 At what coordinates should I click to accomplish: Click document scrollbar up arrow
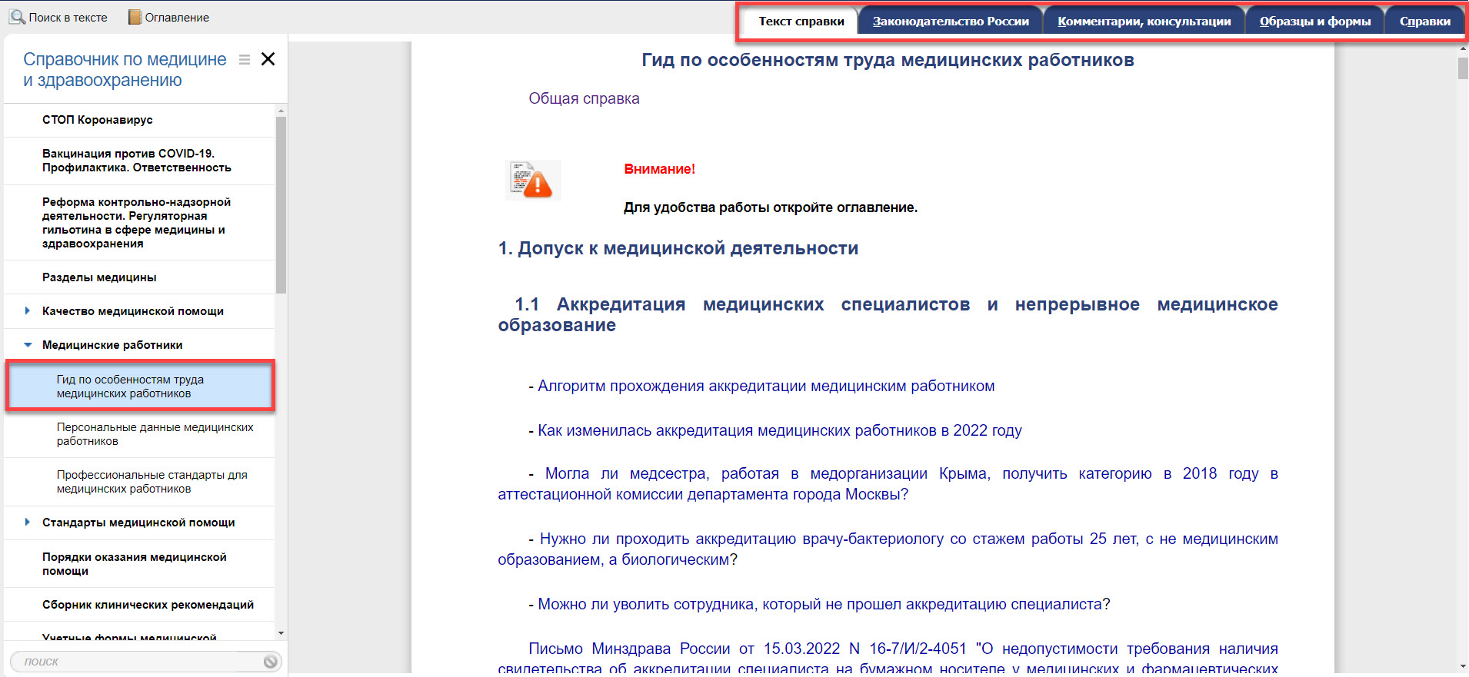click(x=1463, y=48)
